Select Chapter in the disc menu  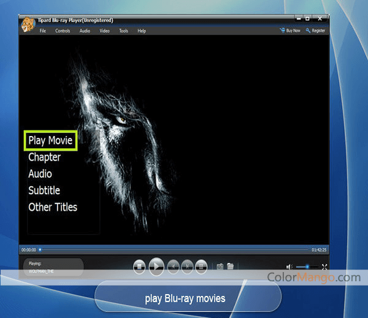pos(44,157)
